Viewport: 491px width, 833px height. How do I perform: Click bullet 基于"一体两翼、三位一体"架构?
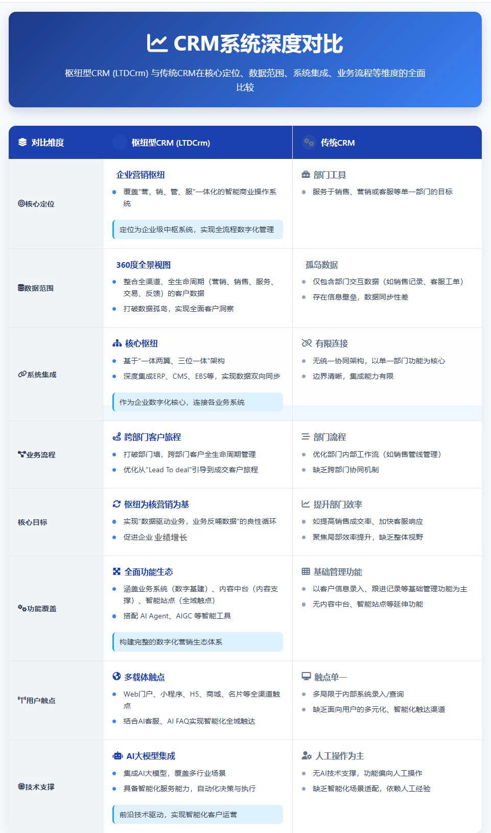[174, 361]
